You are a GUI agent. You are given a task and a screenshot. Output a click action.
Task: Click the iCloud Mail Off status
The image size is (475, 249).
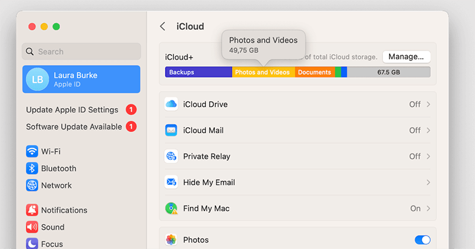pyautogui.click(x=414, y=130)
